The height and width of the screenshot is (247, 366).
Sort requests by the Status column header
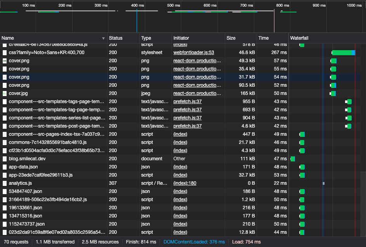coord(116,38)
